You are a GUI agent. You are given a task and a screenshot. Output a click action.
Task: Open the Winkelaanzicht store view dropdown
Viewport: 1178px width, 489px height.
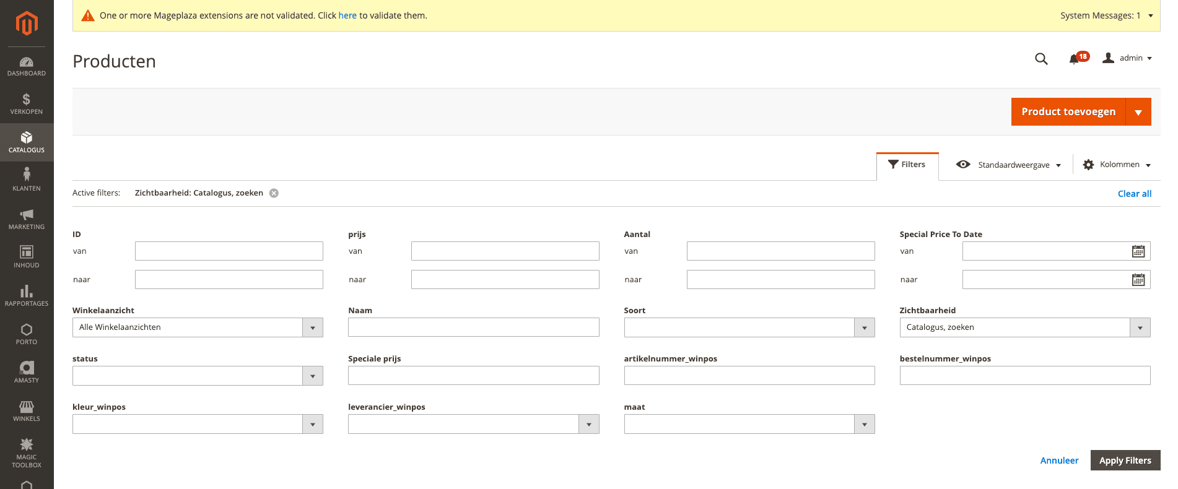click(x=198, y=327)
